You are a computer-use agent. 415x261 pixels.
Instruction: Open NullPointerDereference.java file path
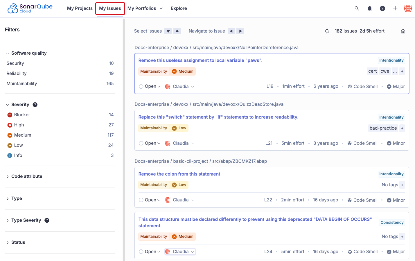[245, 48]
